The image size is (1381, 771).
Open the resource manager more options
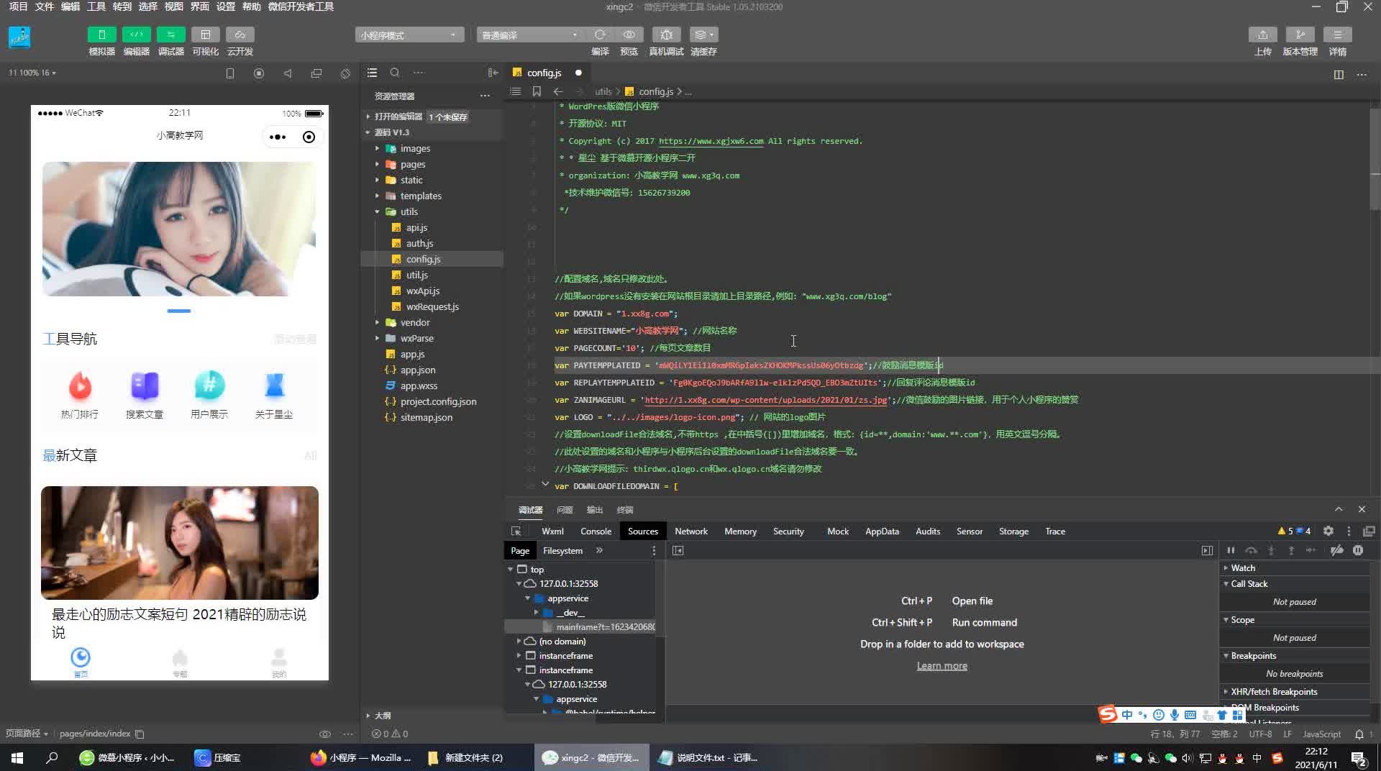[485, 96]
